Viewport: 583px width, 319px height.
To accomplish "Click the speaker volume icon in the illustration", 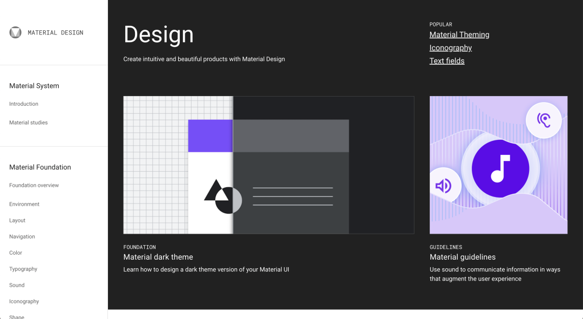I will tap(444, 186).
